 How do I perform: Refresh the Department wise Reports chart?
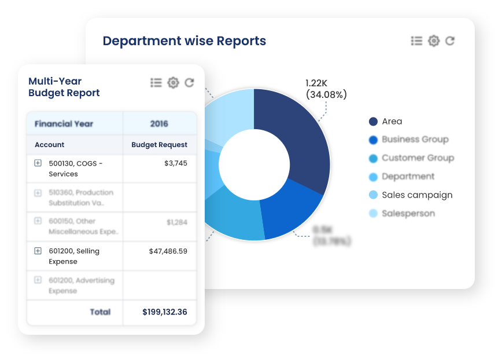[451, 41]
